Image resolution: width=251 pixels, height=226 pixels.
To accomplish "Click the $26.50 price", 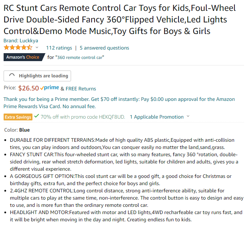I will (28, 88).
